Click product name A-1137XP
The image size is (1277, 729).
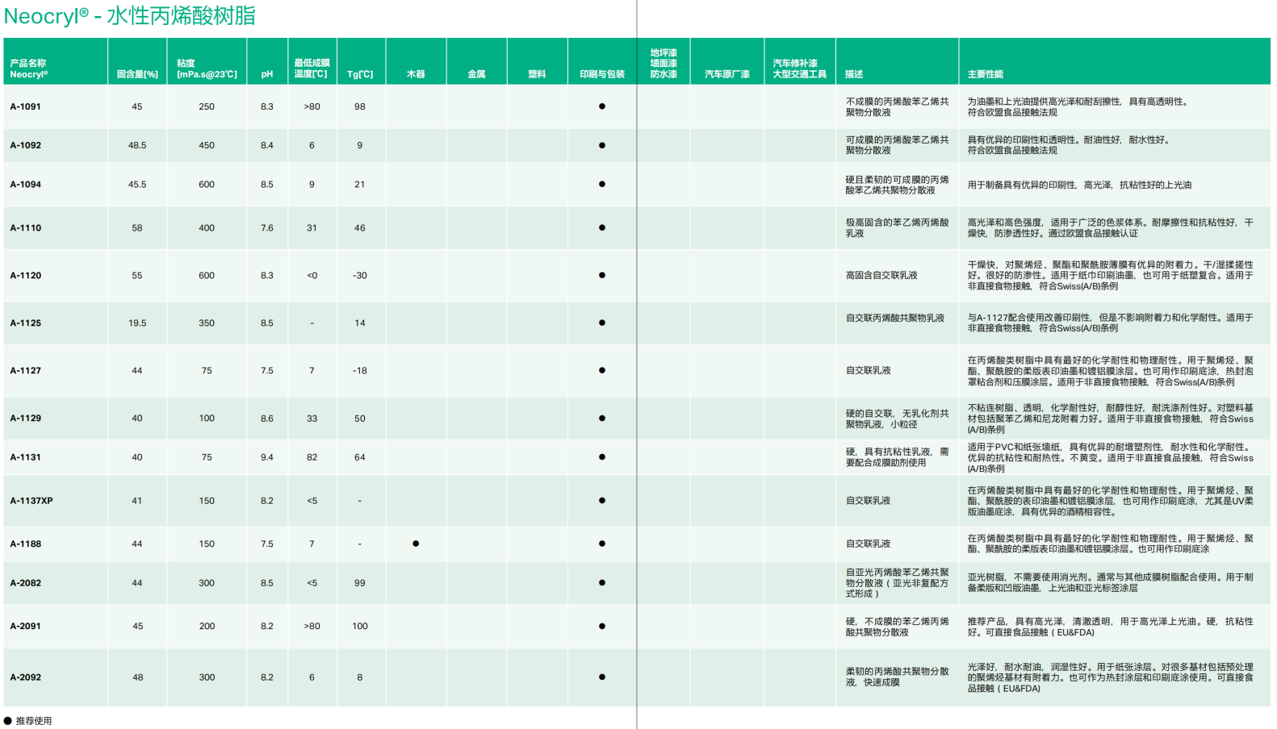tap(31, 501)
